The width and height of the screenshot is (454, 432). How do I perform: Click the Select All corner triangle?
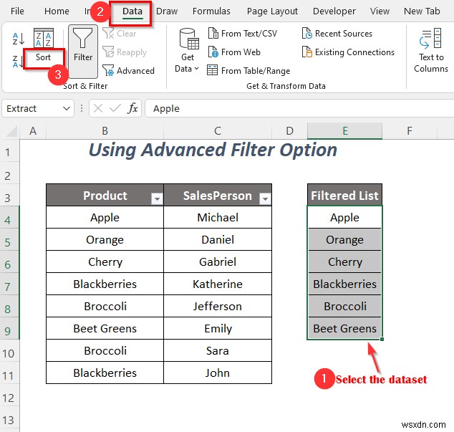[x=11, y=131]
